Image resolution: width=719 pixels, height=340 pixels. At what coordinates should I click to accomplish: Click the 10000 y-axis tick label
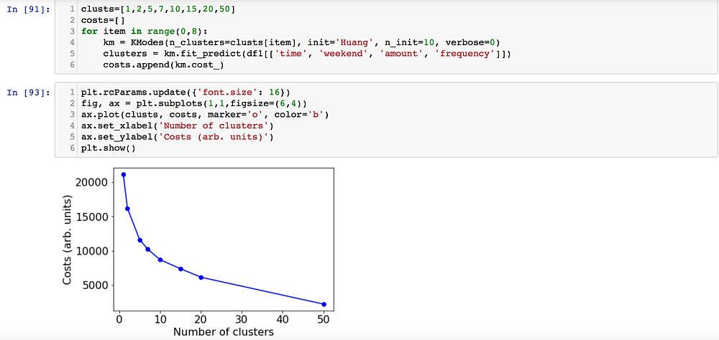pos(92,251)
